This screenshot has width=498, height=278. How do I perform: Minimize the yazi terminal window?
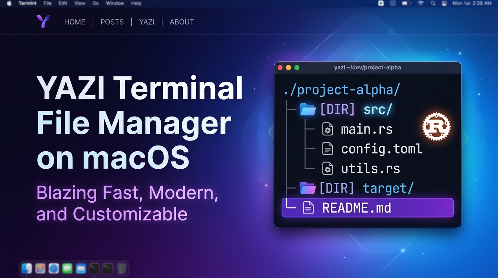[x=288, y=68]
